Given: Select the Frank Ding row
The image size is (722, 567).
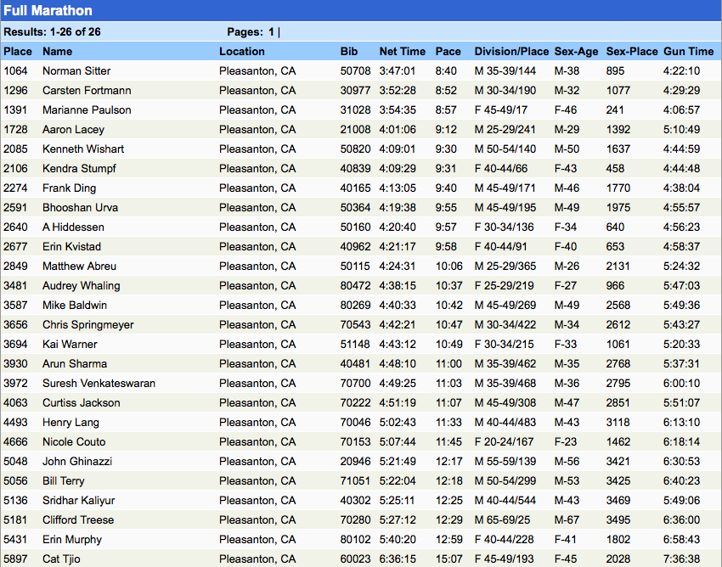Looking at the screenshot, I should (x=361, y=188).
